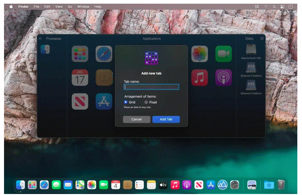Open the Help menu
Image resolution: width=302 pixels, height=195 pixels.
pos(98,6)
